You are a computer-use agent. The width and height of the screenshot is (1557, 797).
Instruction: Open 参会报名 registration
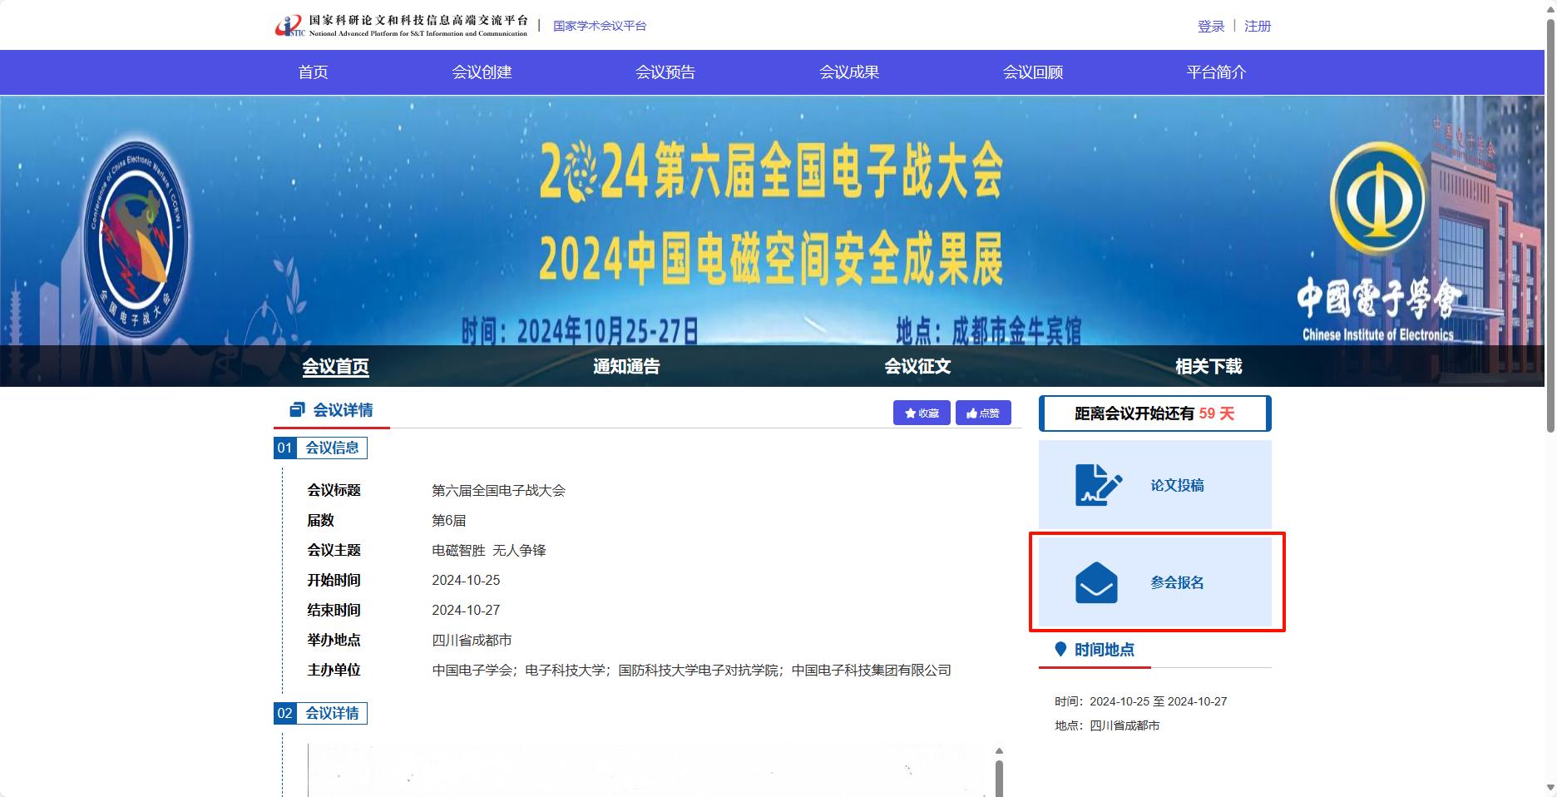1155,582
